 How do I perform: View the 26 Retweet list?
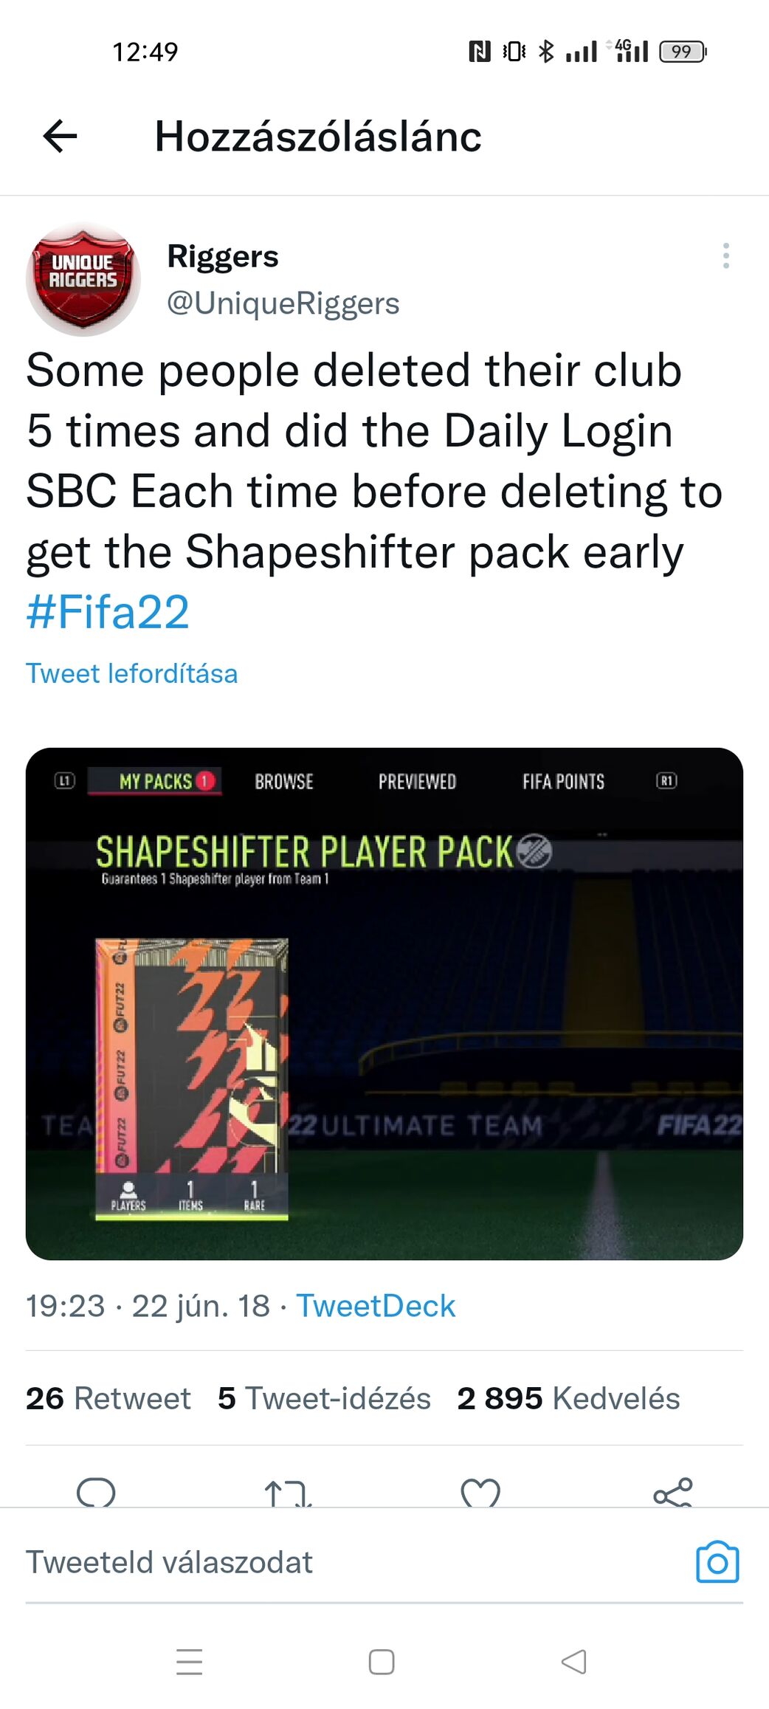108,1398
